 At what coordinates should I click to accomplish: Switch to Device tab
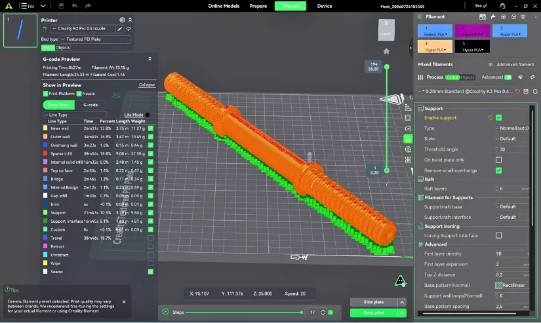[x=325, y=6]
